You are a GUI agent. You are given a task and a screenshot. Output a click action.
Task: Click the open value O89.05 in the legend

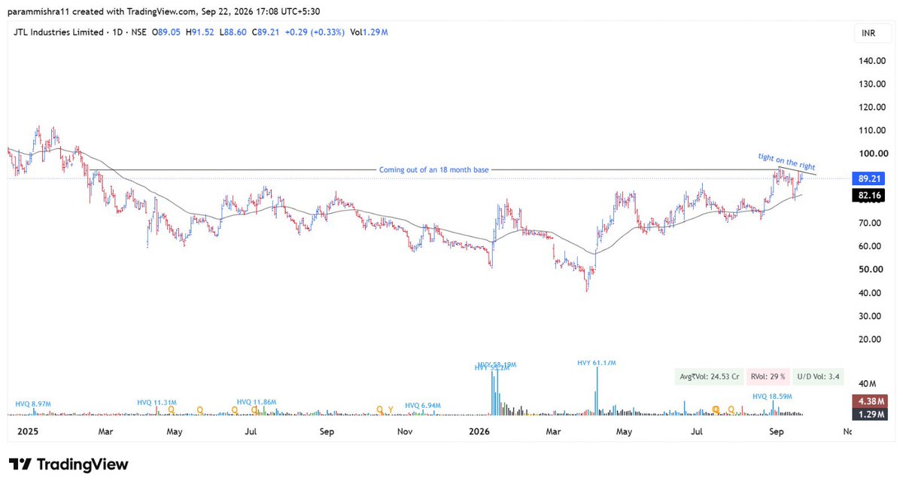[166, 32]
